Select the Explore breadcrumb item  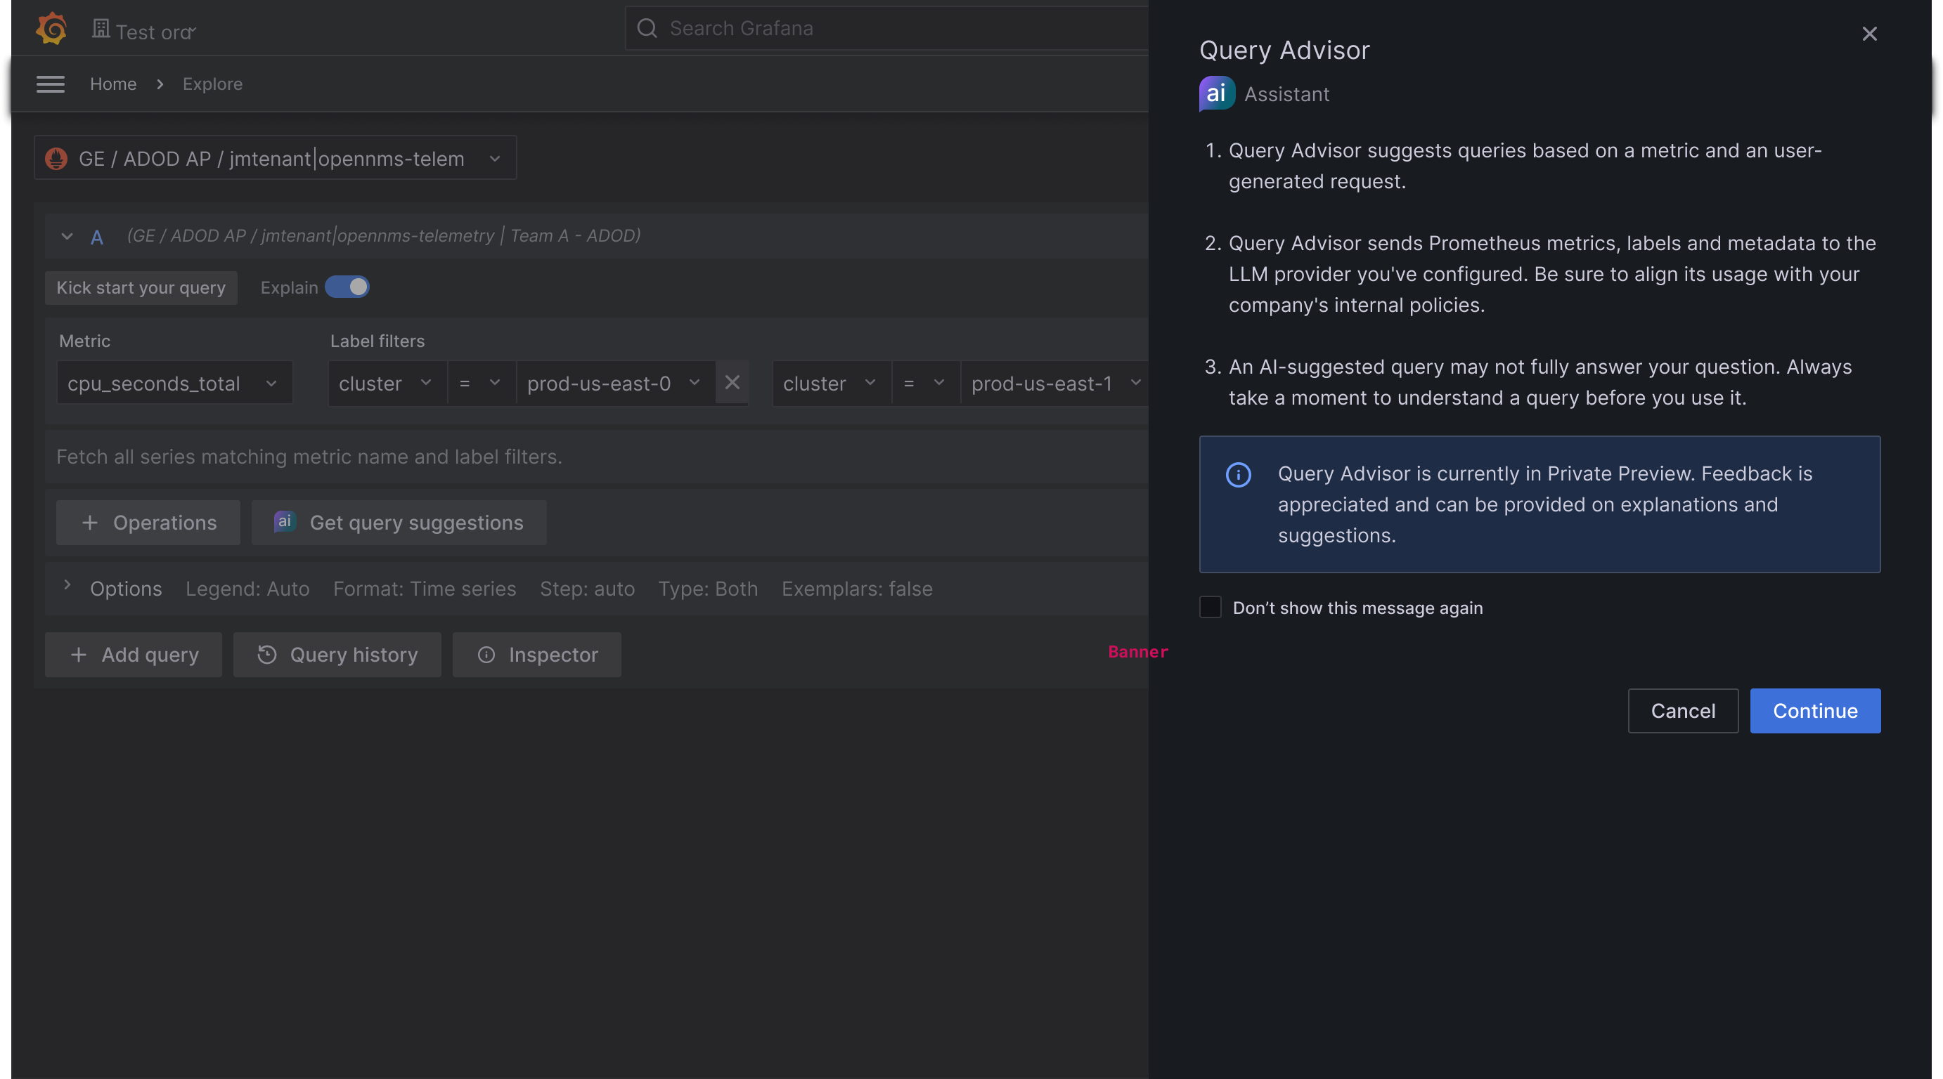[x=212, y=84]
